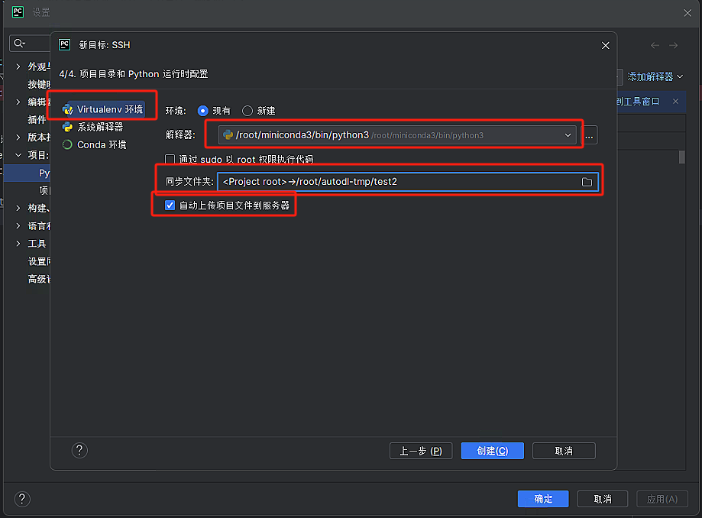
Task: Select 系统解释器 in the environment list
Action: 93,127
